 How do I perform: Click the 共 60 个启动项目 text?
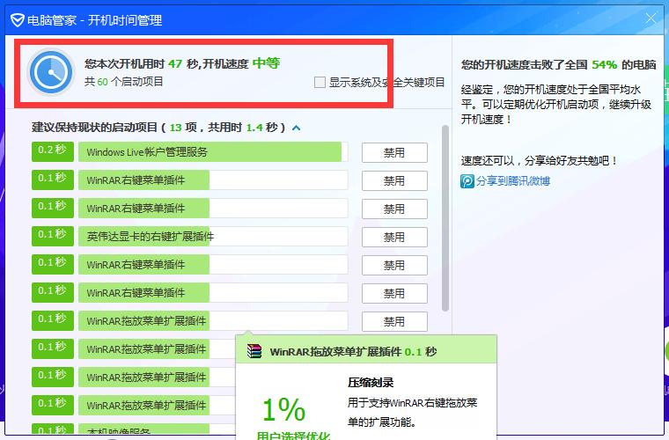(124, 82)
